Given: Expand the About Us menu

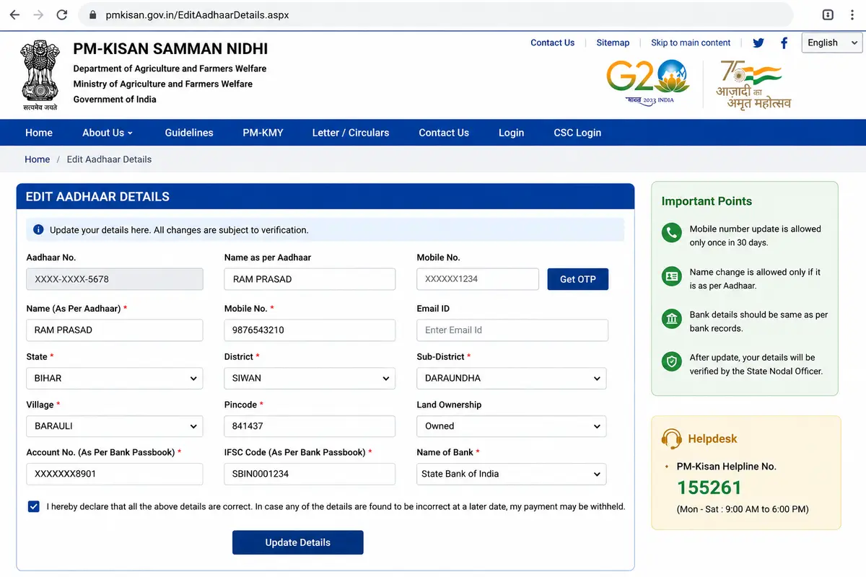Looking at the screenshot, I should [108, 133].
